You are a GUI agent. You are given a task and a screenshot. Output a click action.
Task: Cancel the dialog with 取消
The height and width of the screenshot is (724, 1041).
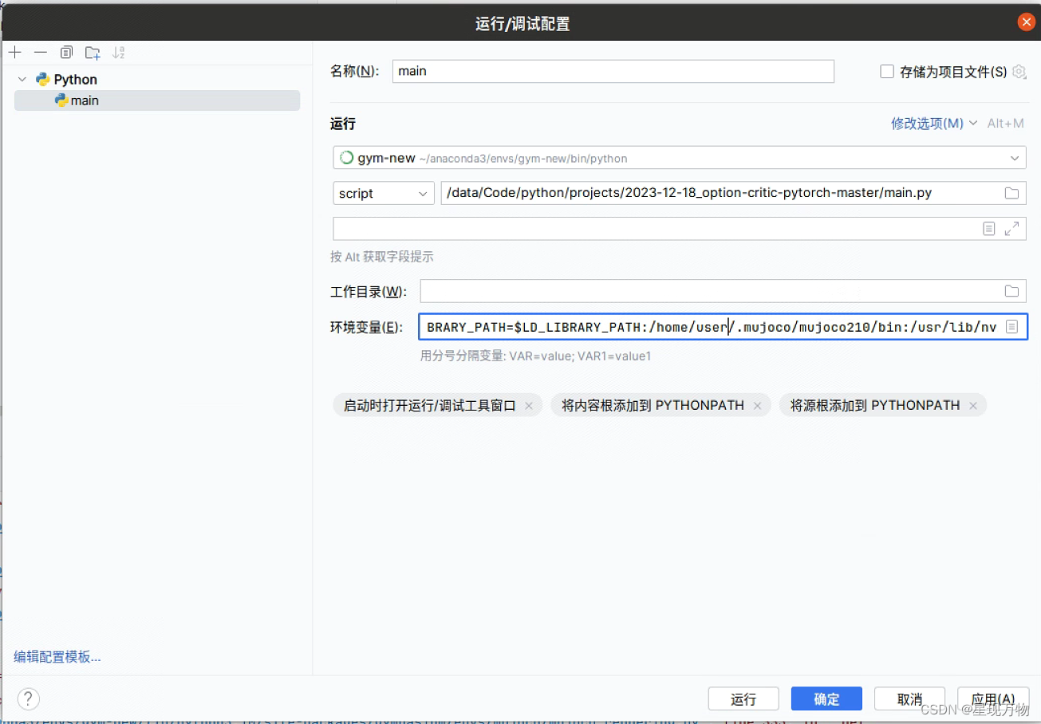(x=909, y=699)
